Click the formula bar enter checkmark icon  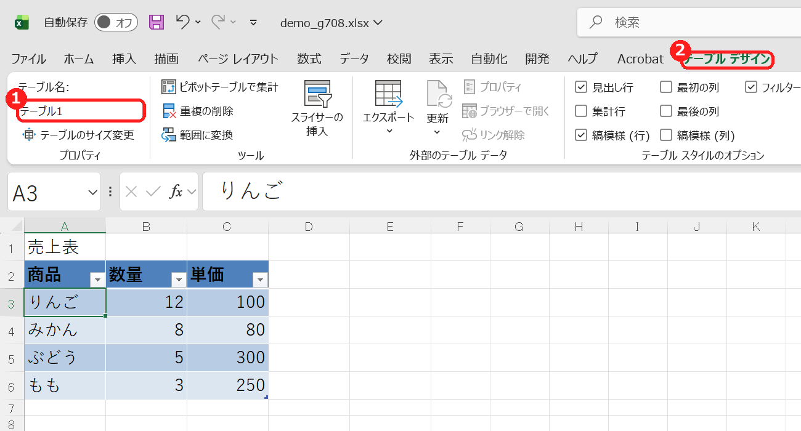pos(153,192)
